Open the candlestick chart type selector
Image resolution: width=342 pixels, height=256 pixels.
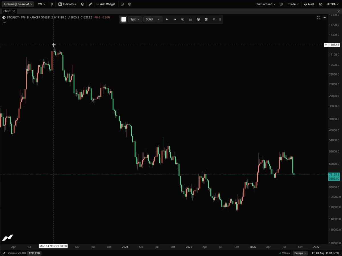[x=52, y=4]
